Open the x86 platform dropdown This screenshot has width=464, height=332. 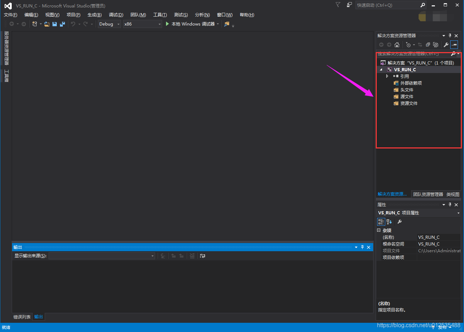pos(143,24)
